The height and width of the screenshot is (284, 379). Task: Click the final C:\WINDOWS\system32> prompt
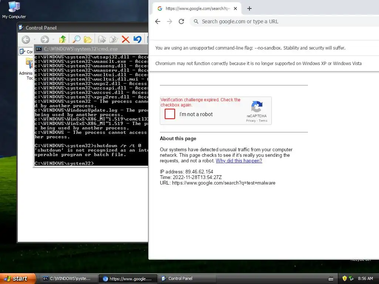pos(64,163)
